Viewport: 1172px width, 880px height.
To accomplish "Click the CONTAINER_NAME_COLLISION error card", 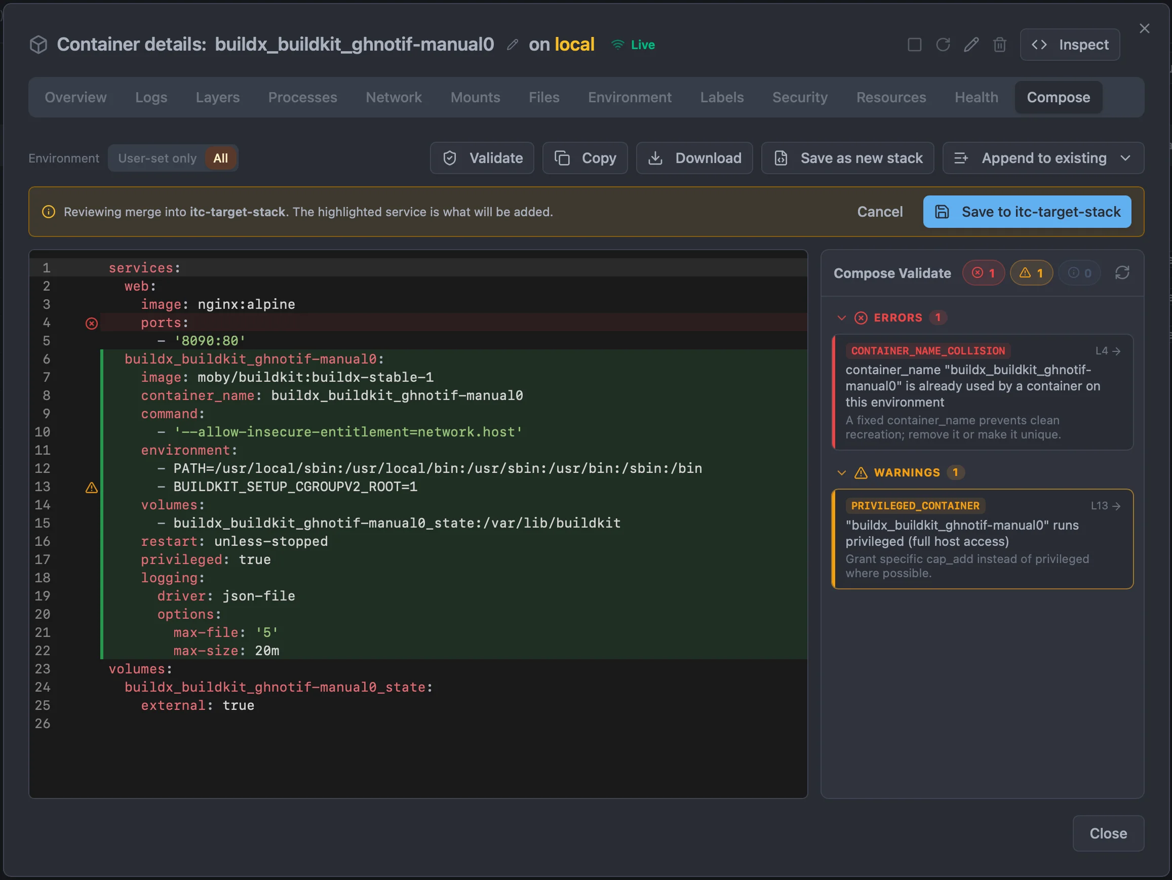I will coord(983,392).
